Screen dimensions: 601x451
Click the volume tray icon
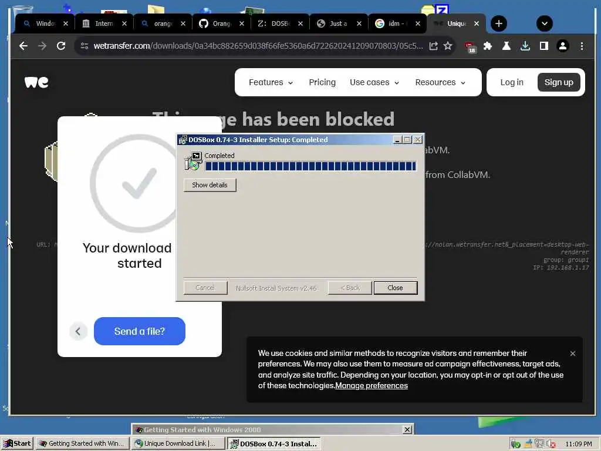(x=551, y=444)
